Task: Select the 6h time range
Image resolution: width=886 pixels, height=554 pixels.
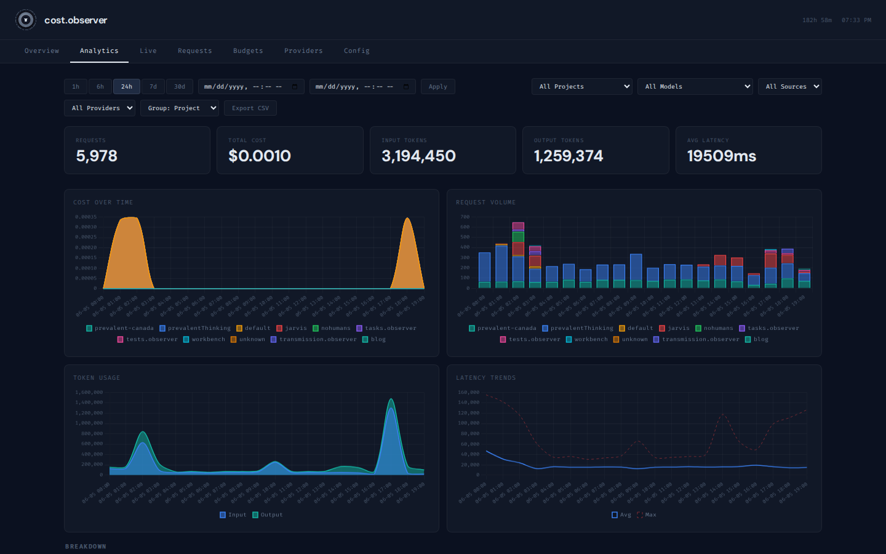Action: [x=100, y=87]
